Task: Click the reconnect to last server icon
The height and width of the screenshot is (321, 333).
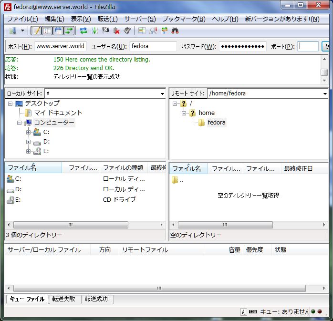Action: point(127,31)
